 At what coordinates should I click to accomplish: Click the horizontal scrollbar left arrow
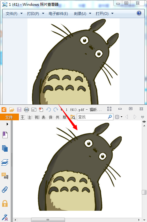(x=15, y=220)
